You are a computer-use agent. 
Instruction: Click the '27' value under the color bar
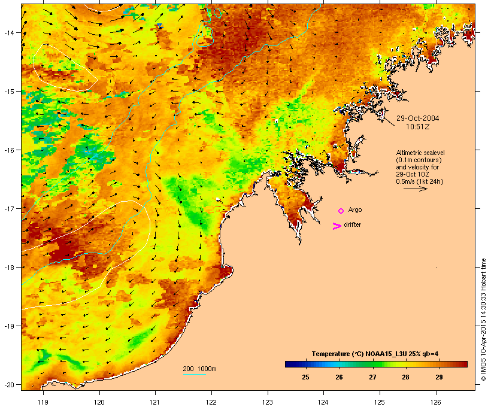[x=372, y=377]
